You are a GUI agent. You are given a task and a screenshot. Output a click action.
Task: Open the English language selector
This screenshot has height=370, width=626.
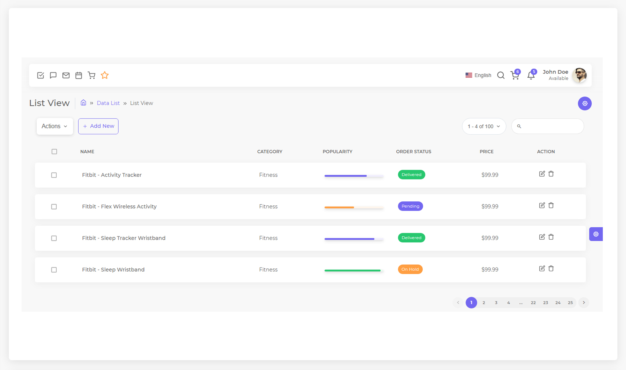click(x=478, y=75)
